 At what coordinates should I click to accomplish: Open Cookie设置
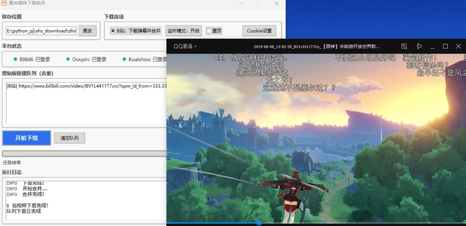click(259, 31)
